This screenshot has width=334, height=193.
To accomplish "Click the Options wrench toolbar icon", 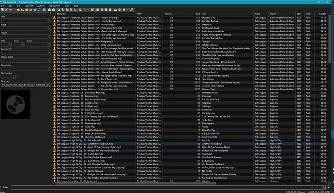I will [132, 10].
